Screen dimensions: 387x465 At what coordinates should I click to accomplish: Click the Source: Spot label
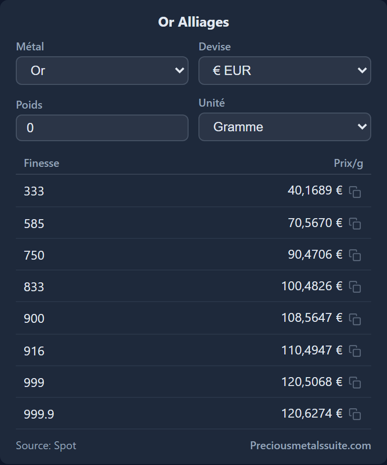(46, 445)
